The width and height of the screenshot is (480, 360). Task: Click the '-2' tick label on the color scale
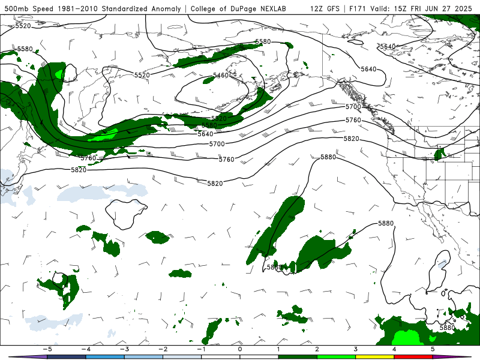pyautogui.click(x=163, y=349)
